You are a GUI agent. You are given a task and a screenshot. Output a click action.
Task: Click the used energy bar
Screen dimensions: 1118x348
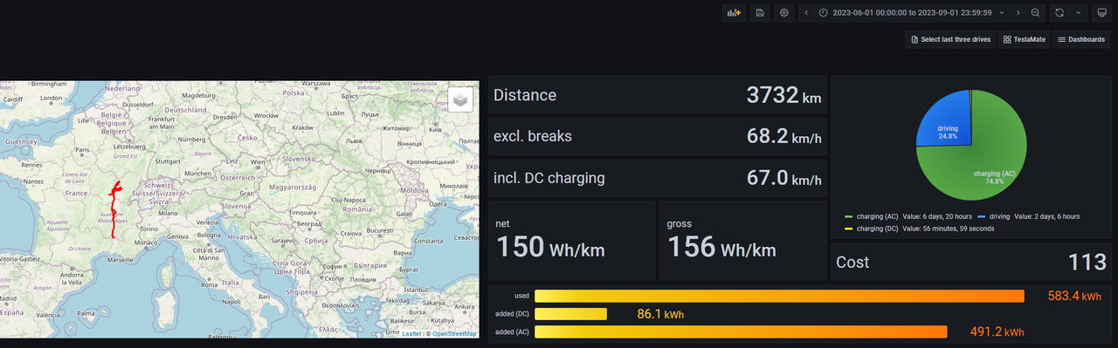tap(779, 296)
